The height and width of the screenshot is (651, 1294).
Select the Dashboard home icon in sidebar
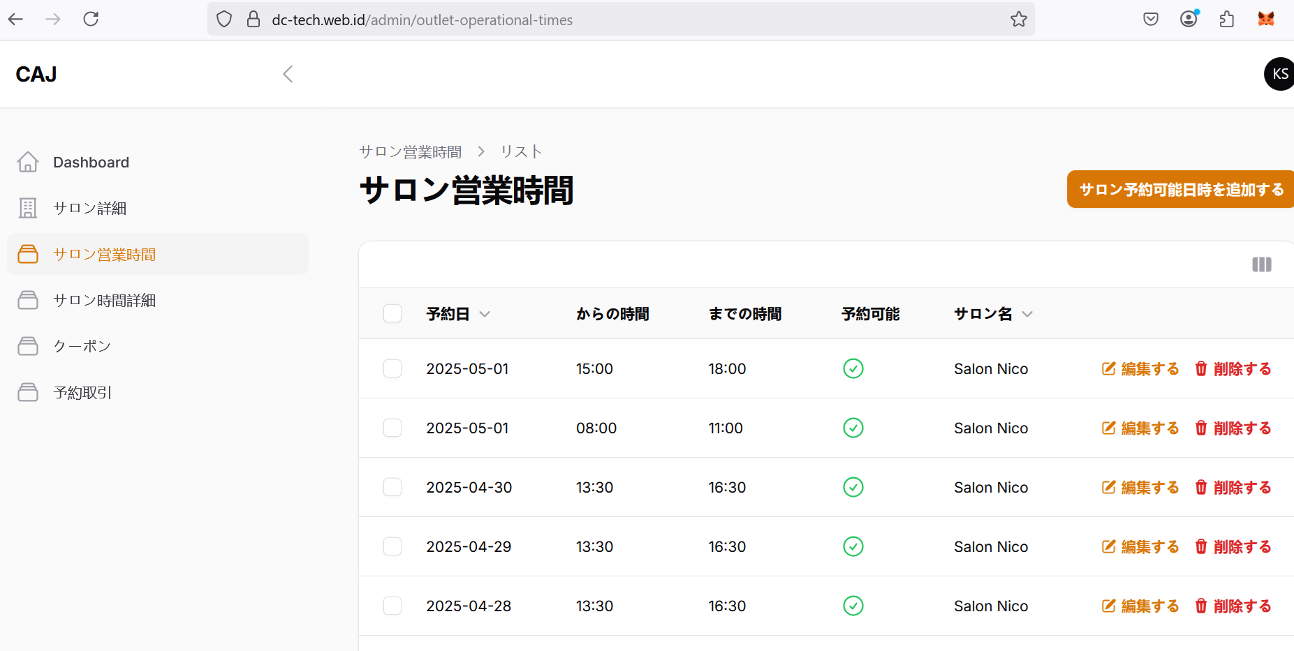click(28, 161)
